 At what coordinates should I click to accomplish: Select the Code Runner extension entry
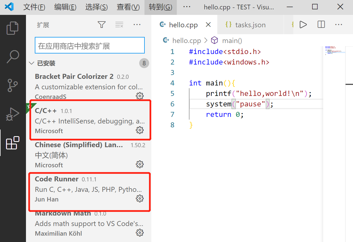coord(89,189)
